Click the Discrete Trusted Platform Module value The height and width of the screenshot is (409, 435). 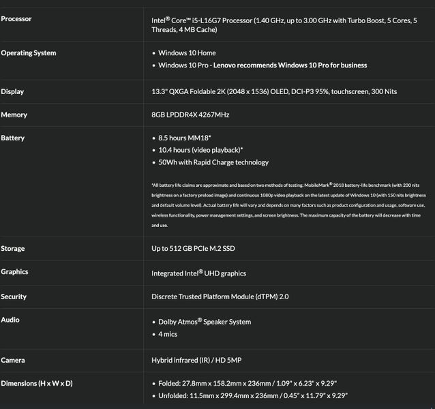tap(220, 297)
